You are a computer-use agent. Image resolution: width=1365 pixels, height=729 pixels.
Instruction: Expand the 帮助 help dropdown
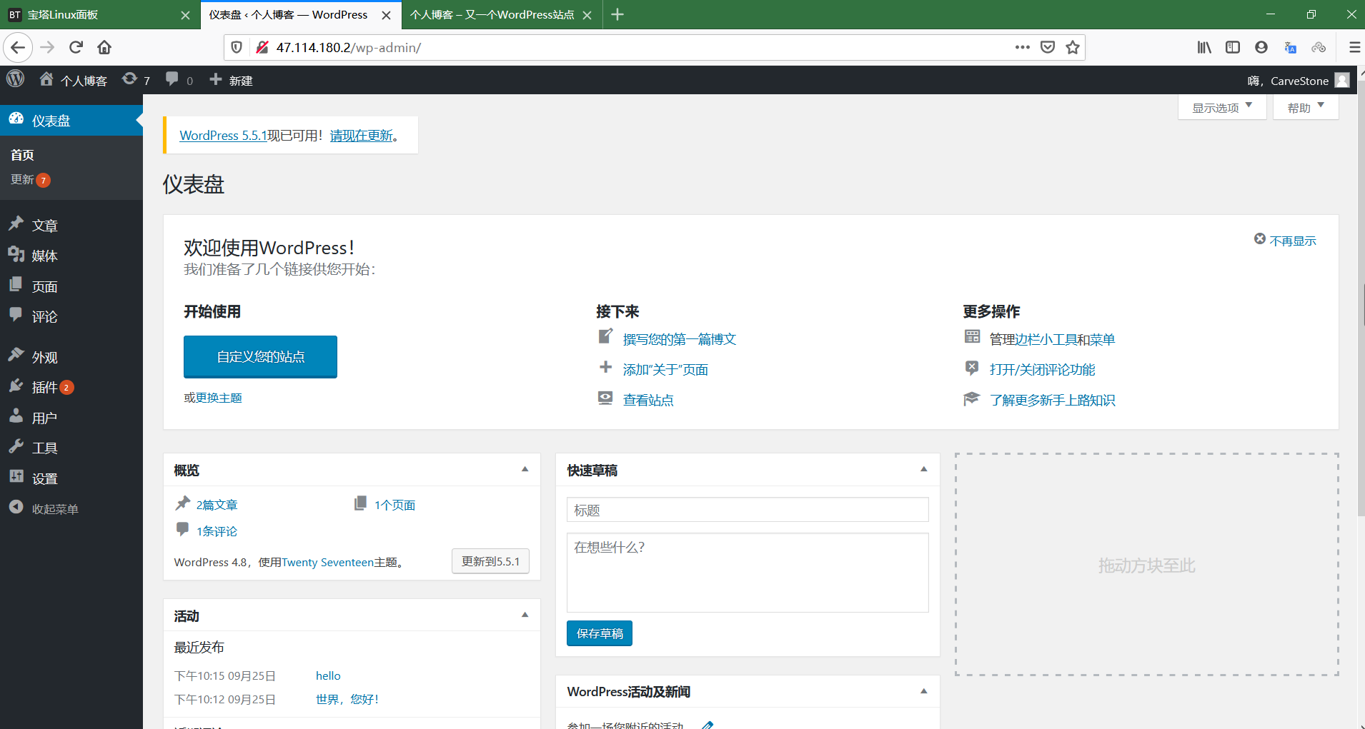[x=1306, y=108]
